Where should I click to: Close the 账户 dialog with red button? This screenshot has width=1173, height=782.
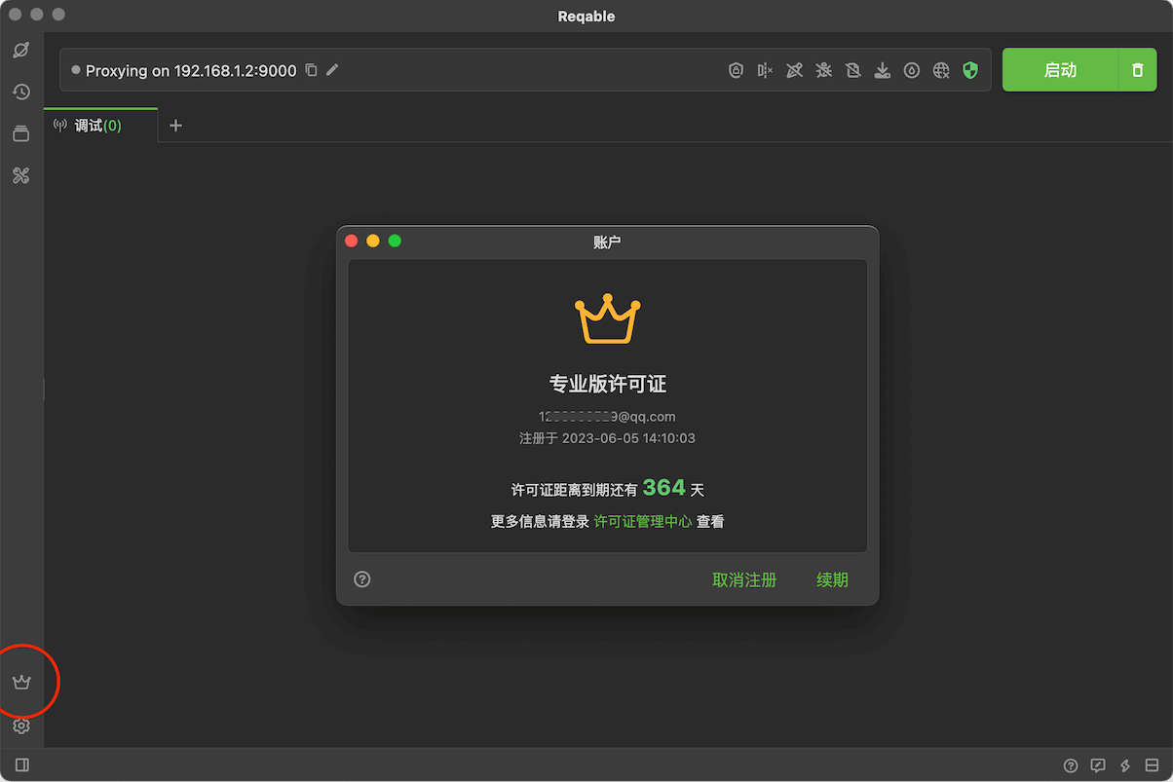pyautogui.click(x=352, y=242)
